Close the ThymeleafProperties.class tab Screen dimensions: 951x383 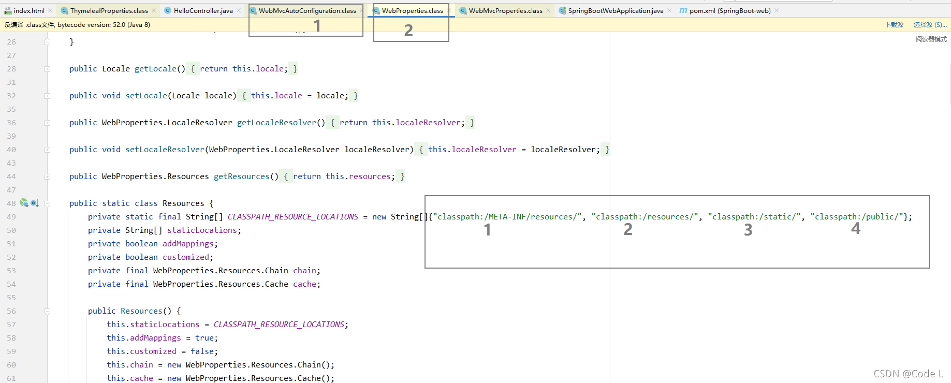click(x=154, y=10)
